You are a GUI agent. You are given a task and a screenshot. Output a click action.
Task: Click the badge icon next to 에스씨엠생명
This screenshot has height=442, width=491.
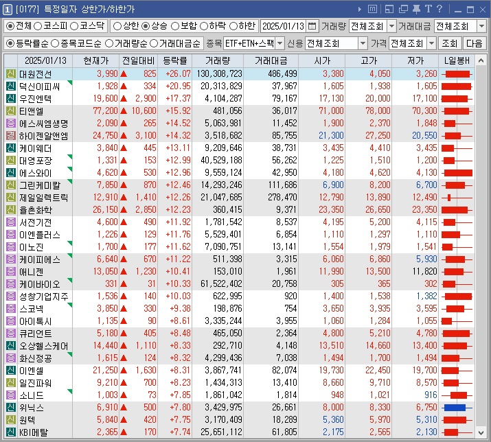point(11,124)
